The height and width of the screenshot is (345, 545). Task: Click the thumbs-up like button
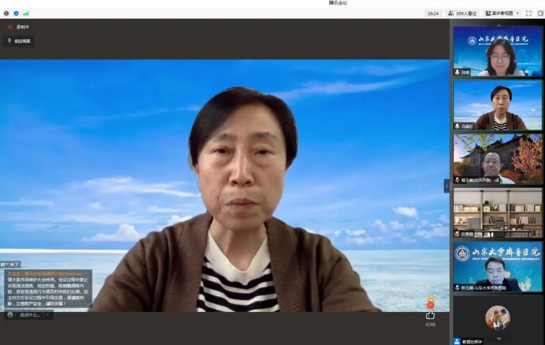[x=430, y=315]
